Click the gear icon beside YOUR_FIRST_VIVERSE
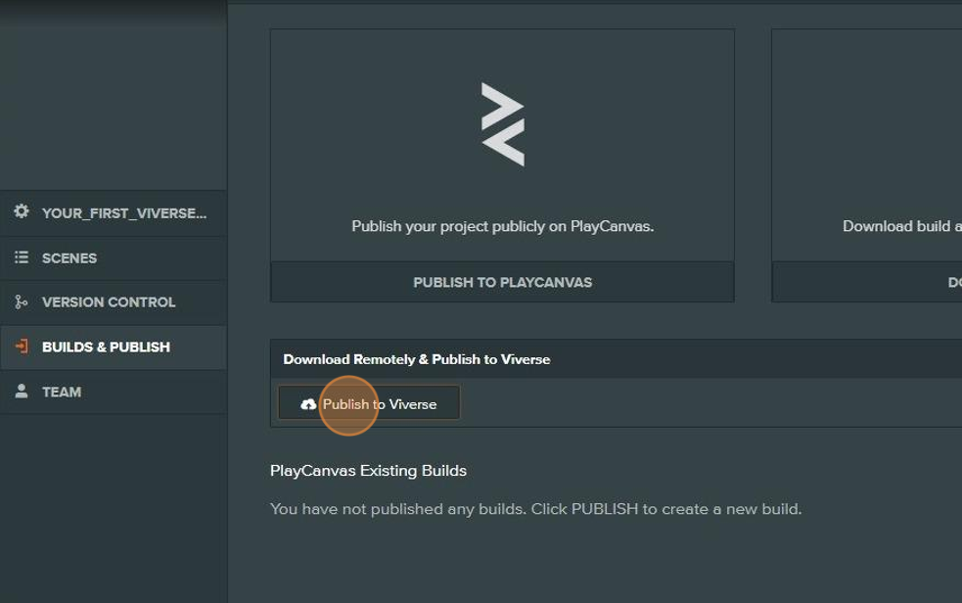The height and width of the screenshot is (603, 962). pos(22,212)
